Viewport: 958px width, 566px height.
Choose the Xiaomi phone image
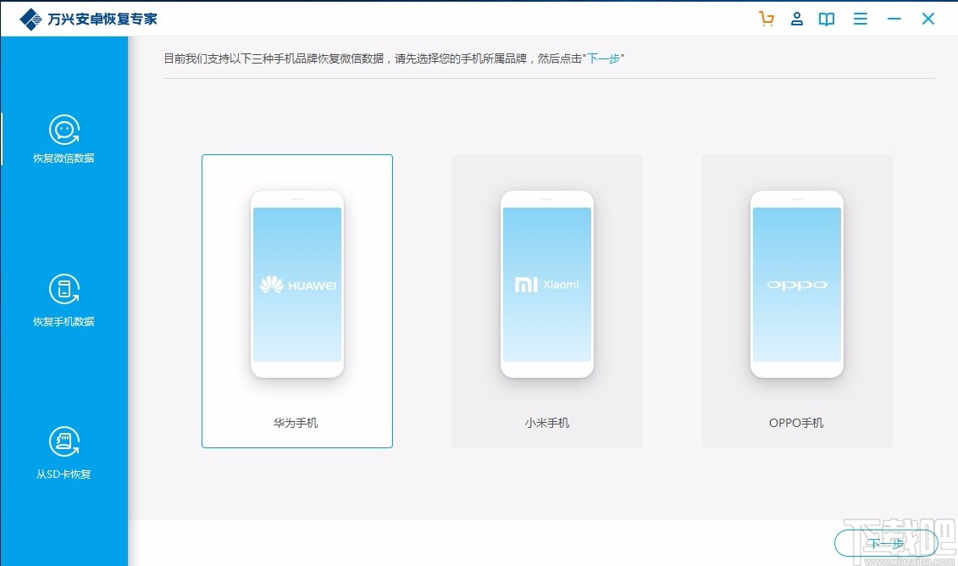click(547, 284)
